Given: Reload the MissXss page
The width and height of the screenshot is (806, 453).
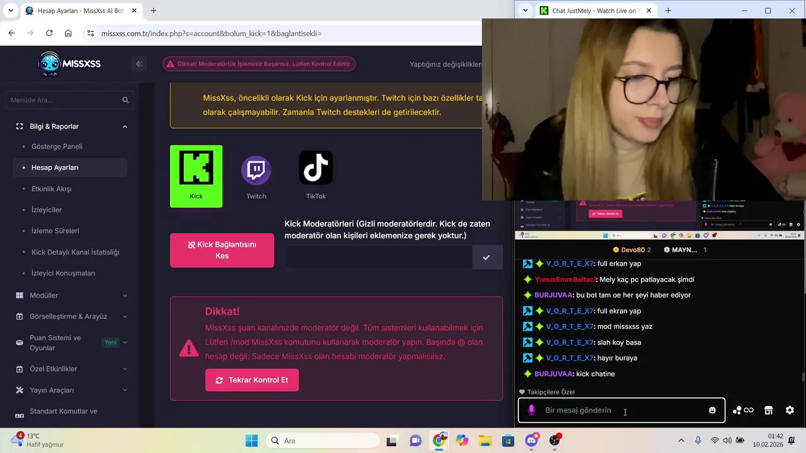Looking at the screenshot, I should 49,33.
